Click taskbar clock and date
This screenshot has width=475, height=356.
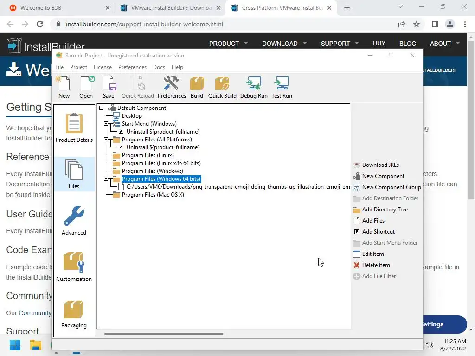pyautogui.click(x=453, y=345)
